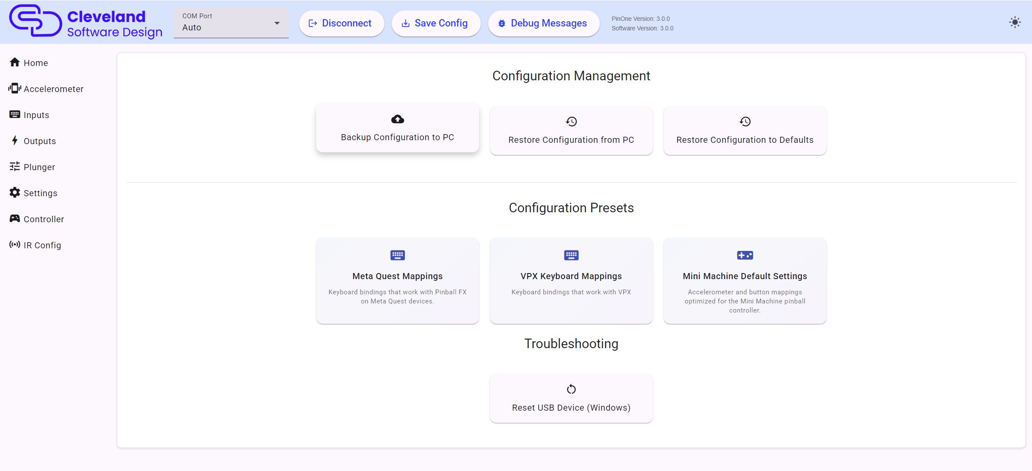
Task: Go to Home menu label
Action: tap(36, 63)
